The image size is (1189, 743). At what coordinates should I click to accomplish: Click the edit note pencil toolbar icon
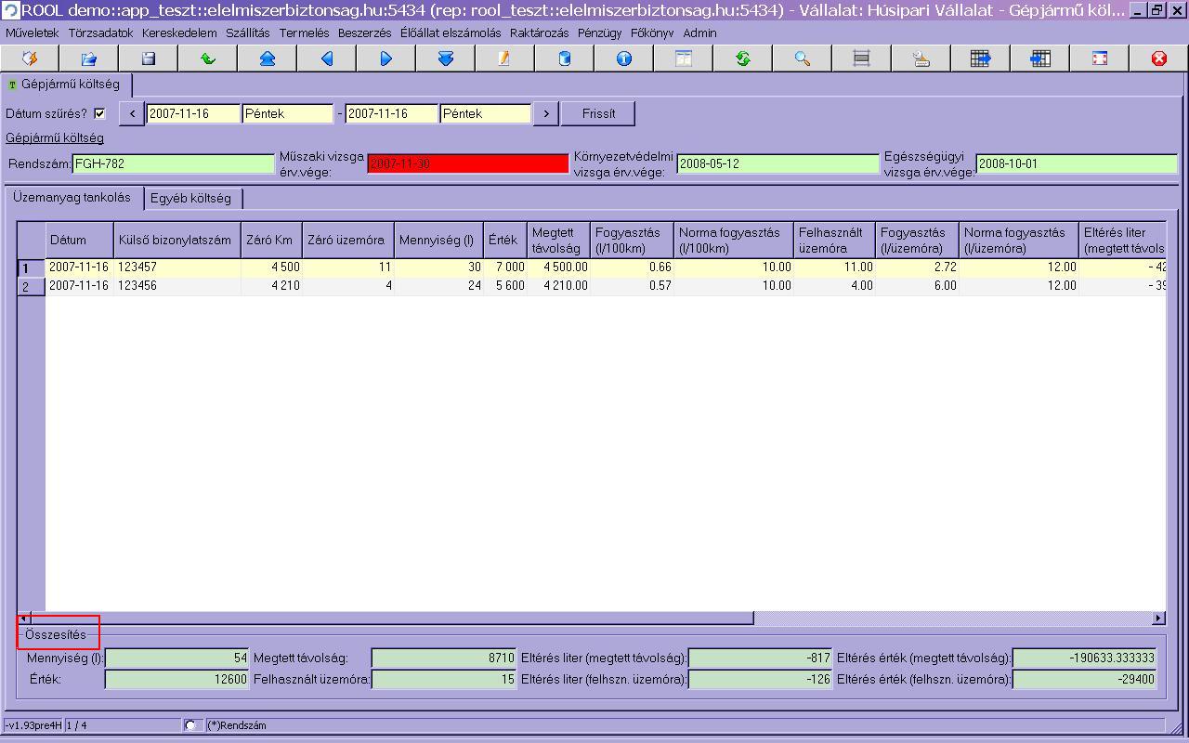pos(504,59)
